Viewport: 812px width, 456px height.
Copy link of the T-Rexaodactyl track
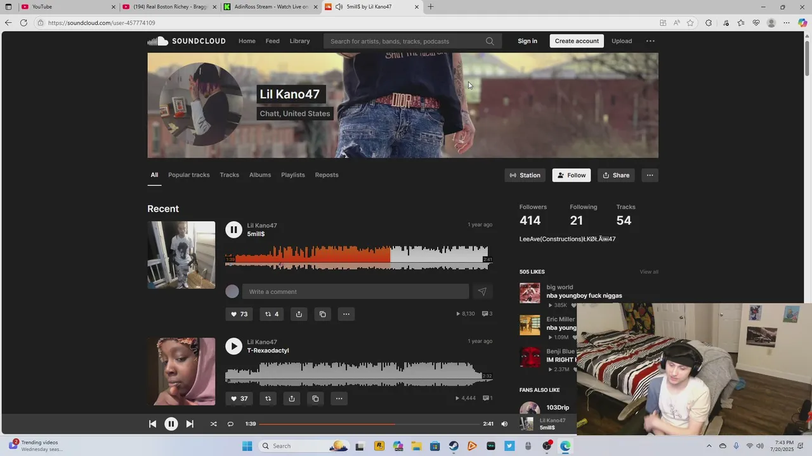click(315, 398)
